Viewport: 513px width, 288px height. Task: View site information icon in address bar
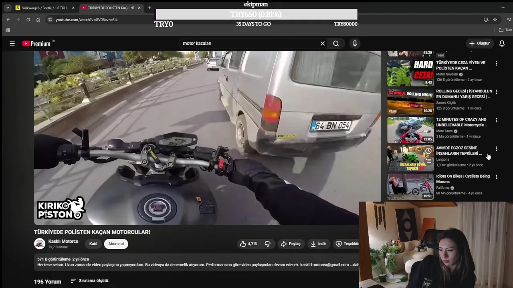point(50,20)
